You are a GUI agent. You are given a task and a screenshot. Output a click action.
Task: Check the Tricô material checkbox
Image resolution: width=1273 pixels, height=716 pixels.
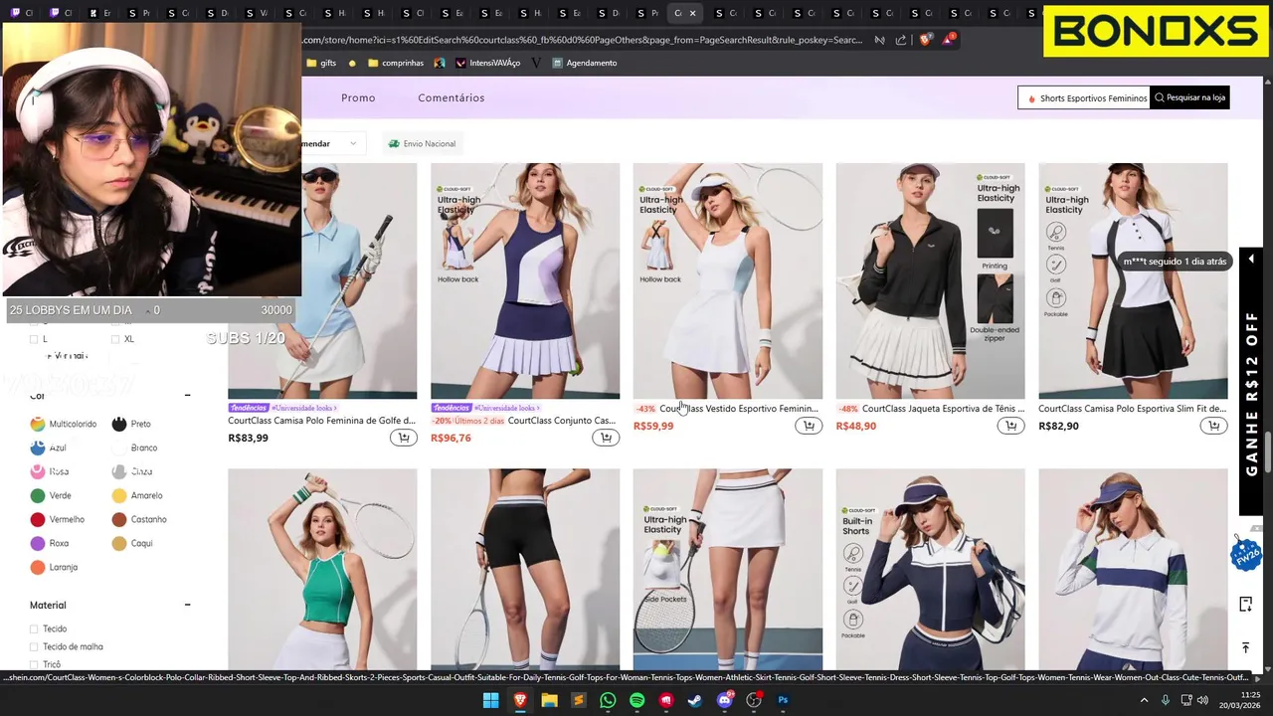(x=34, y=664)
